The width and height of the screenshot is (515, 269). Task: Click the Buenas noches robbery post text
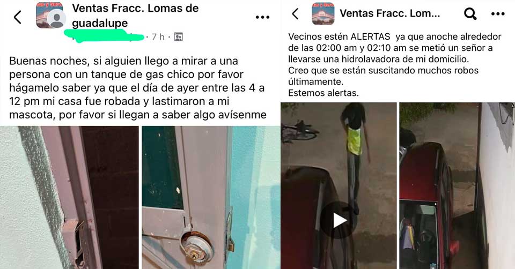138,88
